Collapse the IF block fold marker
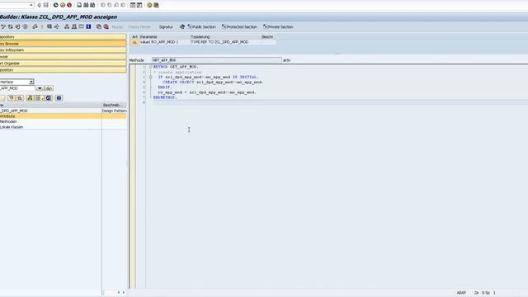 click(150, 77)
